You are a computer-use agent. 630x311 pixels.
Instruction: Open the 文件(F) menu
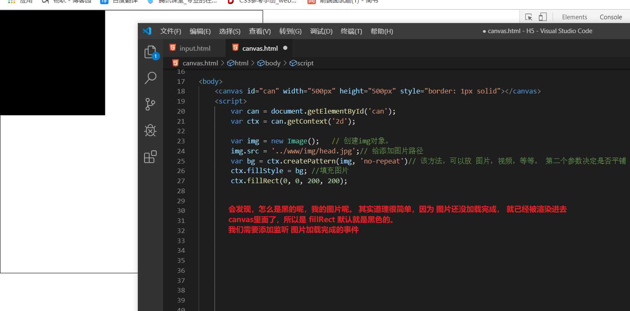click(170, 31)
